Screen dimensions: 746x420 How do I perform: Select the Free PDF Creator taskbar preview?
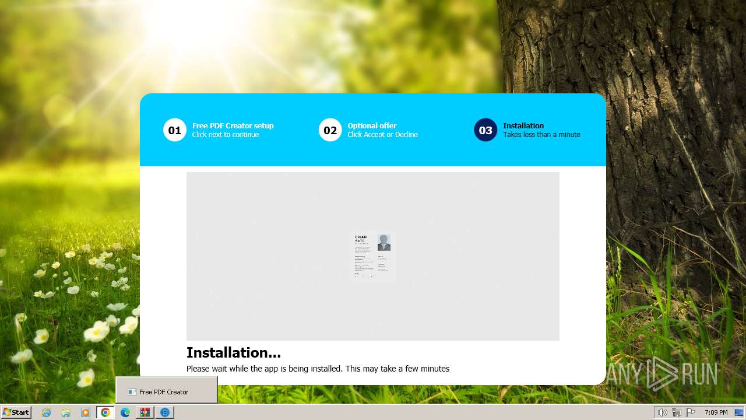coord(167,390)
